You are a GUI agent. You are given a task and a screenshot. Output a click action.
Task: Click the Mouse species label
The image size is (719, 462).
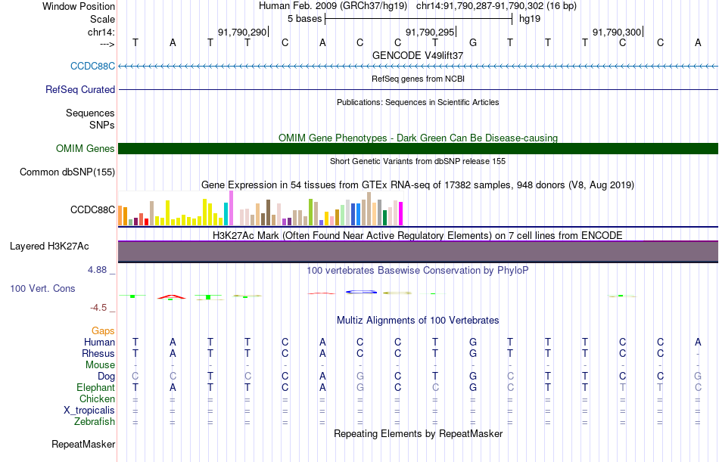coord(100,364)
